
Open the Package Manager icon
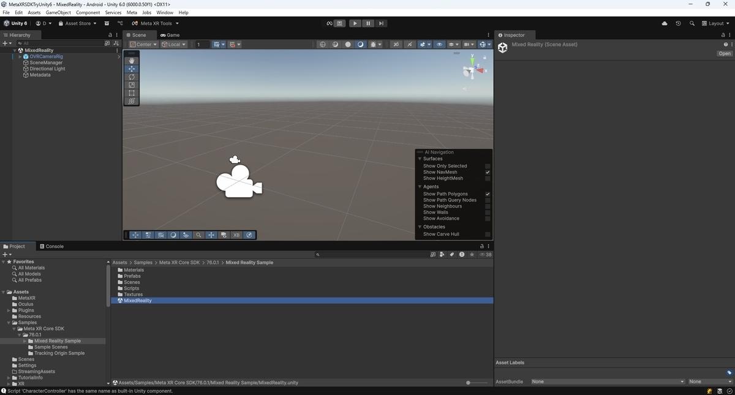(x=107, y=23)
